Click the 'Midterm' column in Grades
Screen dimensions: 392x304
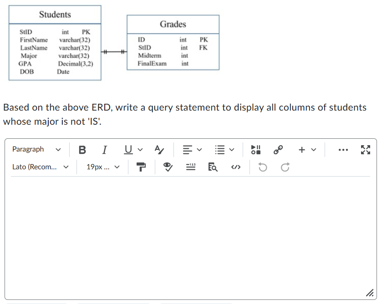pos(150,56)
